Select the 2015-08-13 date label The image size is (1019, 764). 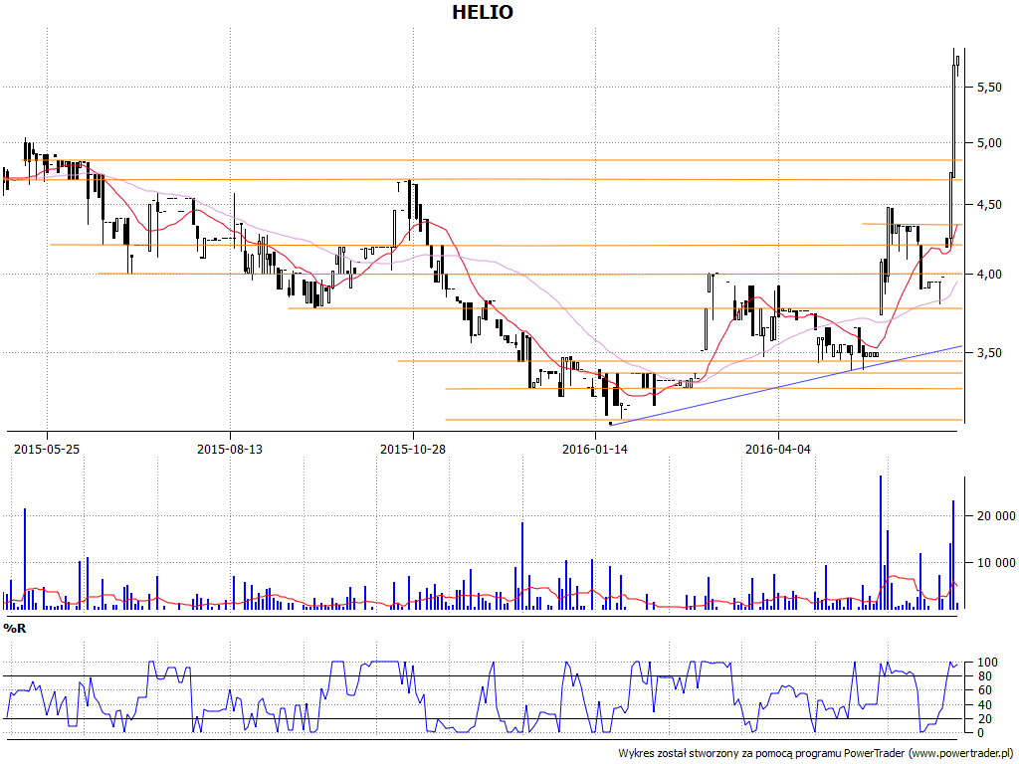point(230,449)
